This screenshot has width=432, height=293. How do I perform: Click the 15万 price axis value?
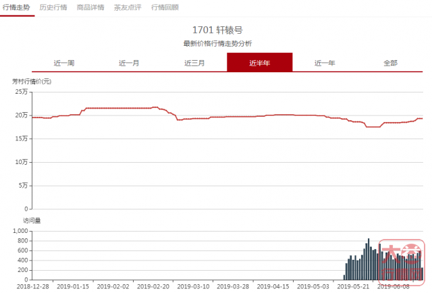point(22,138)
